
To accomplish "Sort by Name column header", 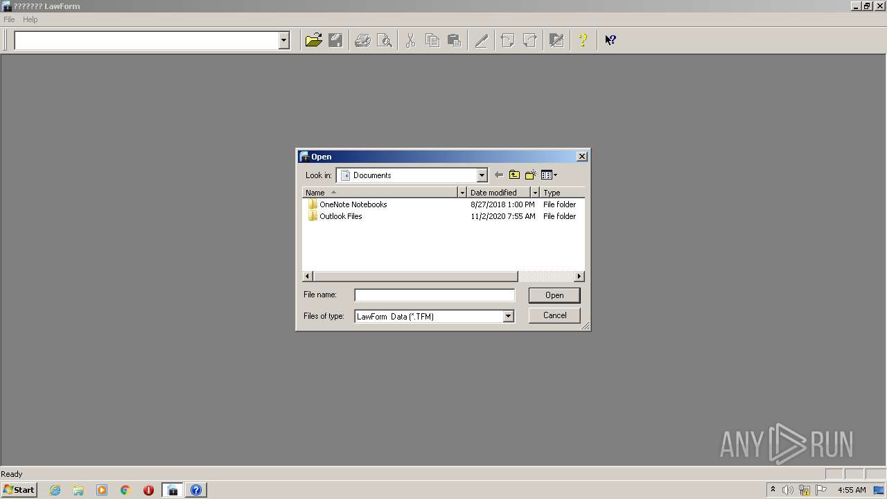I will pyautogui.click(x=380, y=193).
